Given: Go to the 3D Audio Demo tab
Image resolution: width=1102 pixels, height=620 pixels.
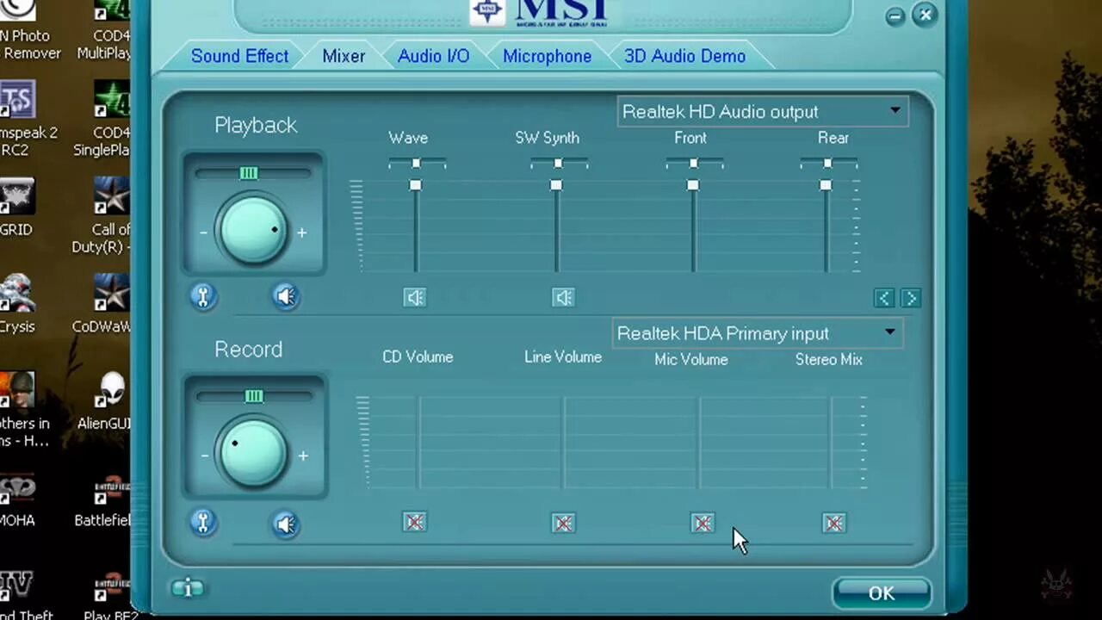Looking at the screenshot, I should click(x=684, y=56).
